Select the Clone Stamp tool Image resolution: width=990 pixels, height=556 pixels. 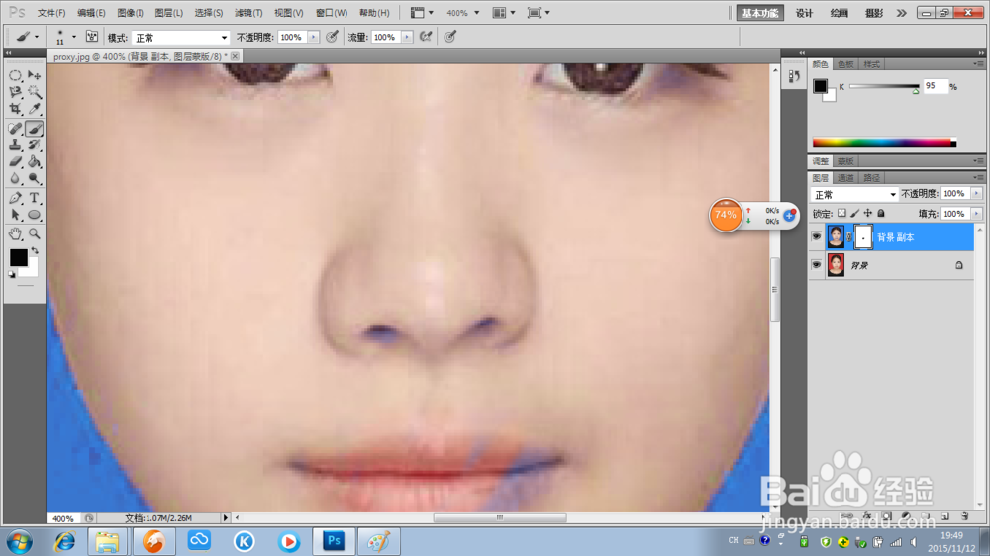coord(15,145)
